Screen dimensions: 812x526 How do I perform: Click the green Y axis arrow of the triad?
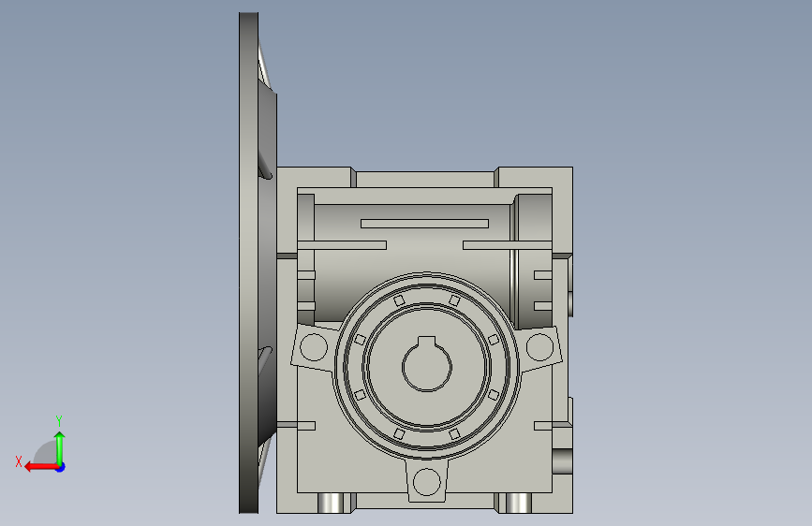[60, 447]
